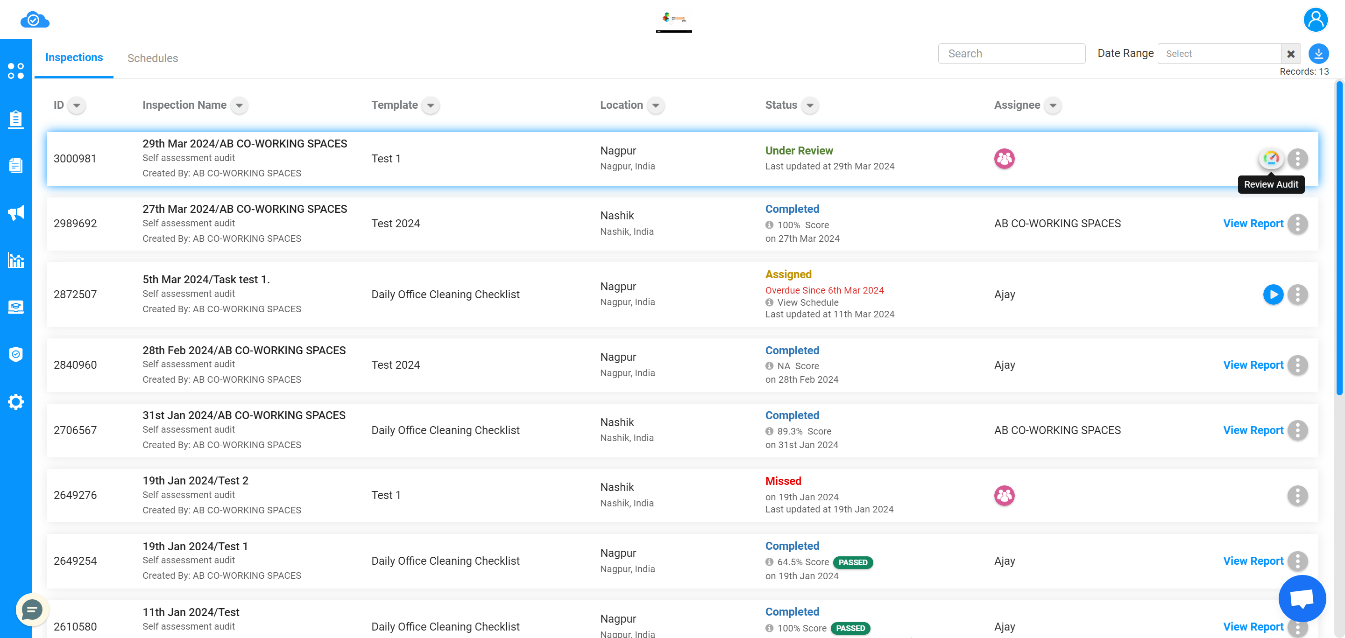Viewport: 1345px width, 638px height.
Task: Open the megaphone announcements sidebar icon
Action: point(16,212)
